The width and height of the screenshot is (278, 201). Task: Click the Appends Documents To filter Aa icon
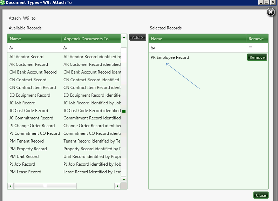pyautogui.click(x=66, y=48)
